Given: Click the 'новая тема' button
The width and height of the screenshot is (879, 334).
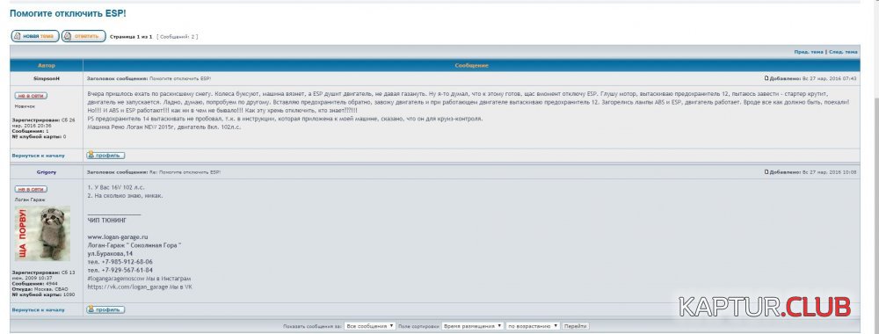Looking at the screenshot, I should 35,36.
